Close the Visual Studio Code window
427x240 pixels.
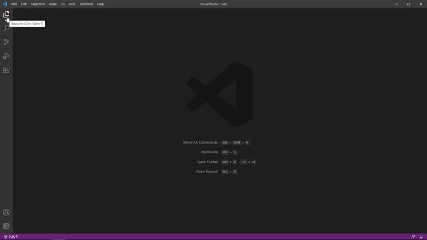click(x=421, y=4)
